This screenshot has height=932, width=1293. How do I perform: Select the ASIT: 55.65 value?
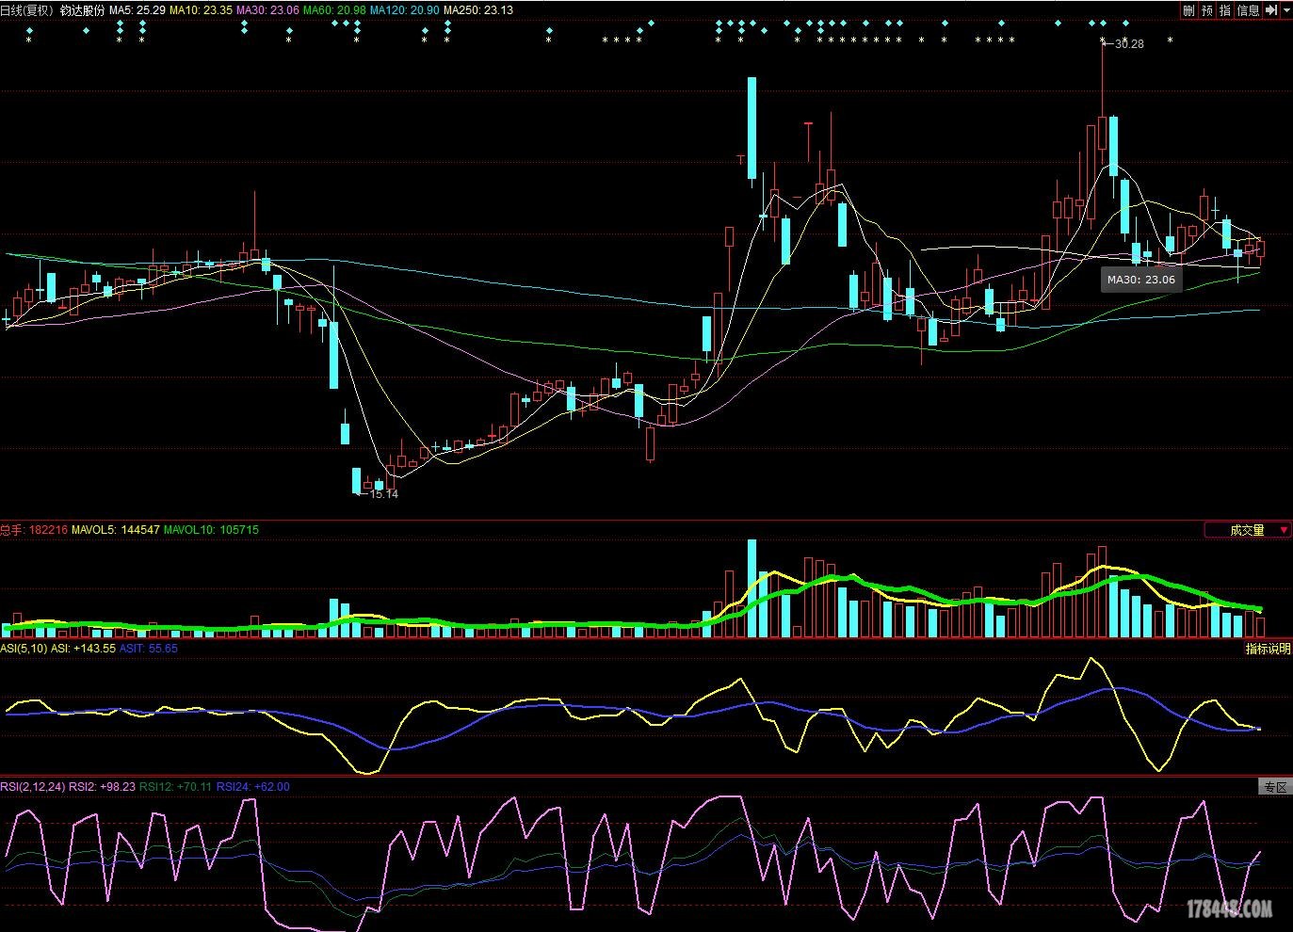pos(148,649)
